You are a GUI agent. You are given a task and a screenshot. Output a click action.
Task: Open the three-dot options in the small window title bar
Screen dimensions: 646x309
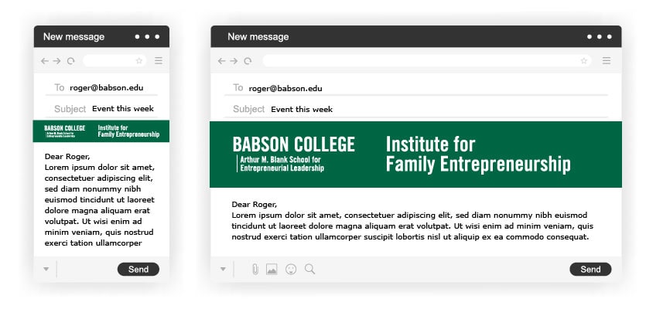pos(147,36)
